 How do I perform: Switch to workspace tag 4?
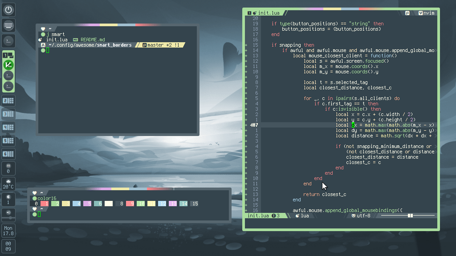8,128
